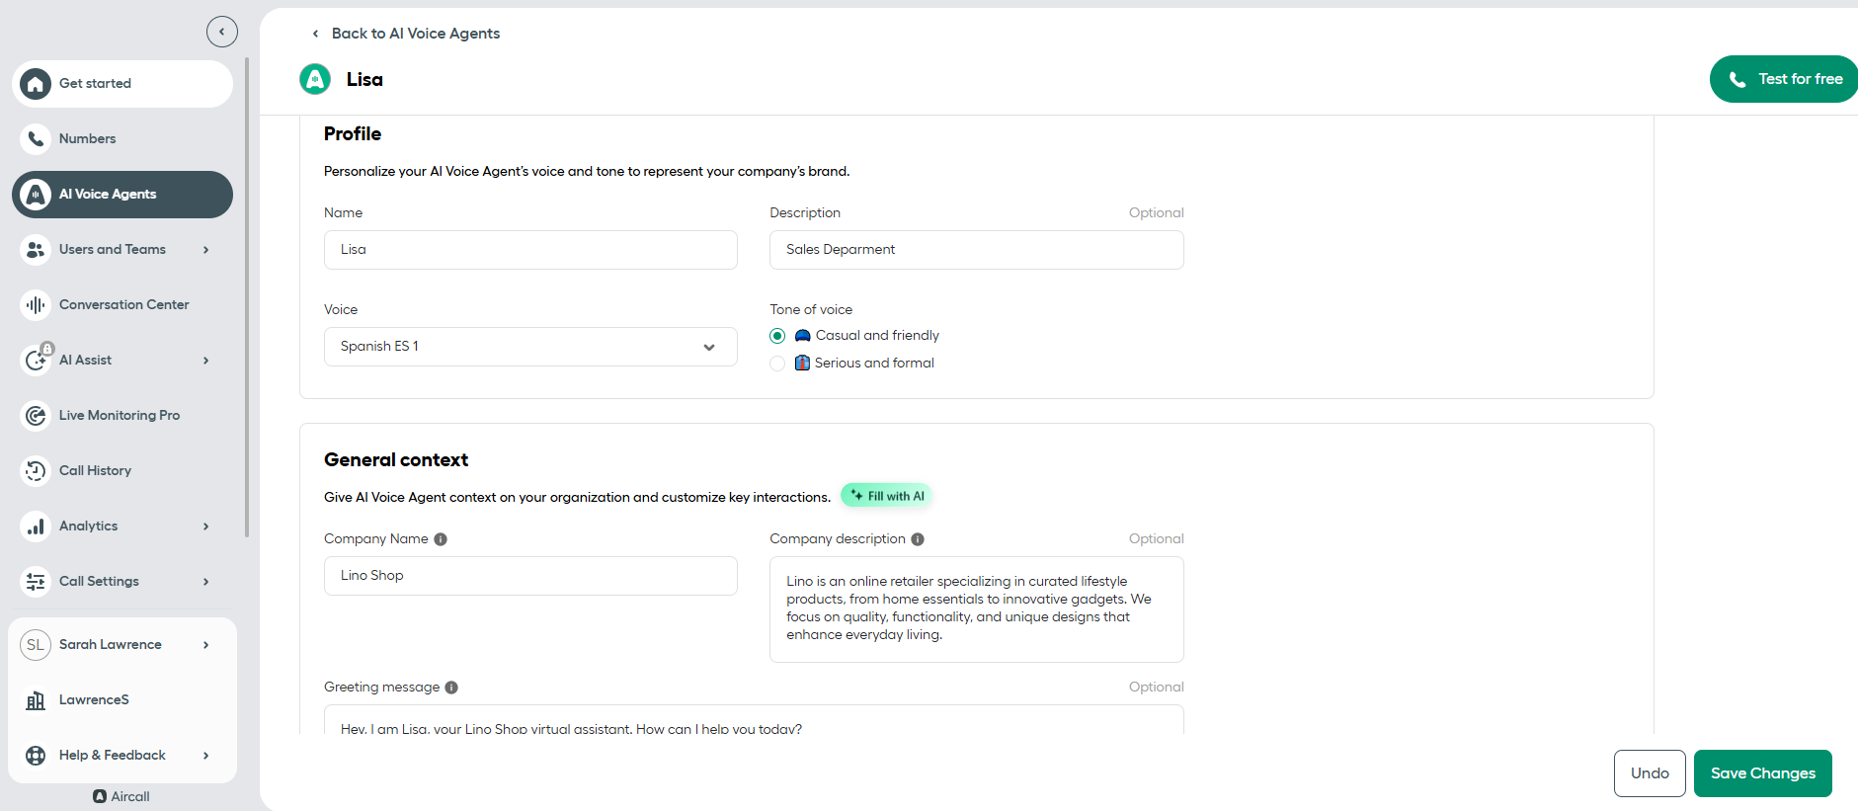
Task: Click Company description info icon
Action: point(918,539)
